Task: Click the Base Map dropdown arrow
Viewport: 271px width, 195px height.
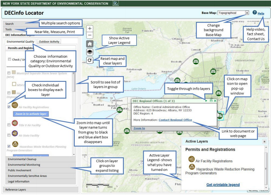Action: [x=247, y=13]
